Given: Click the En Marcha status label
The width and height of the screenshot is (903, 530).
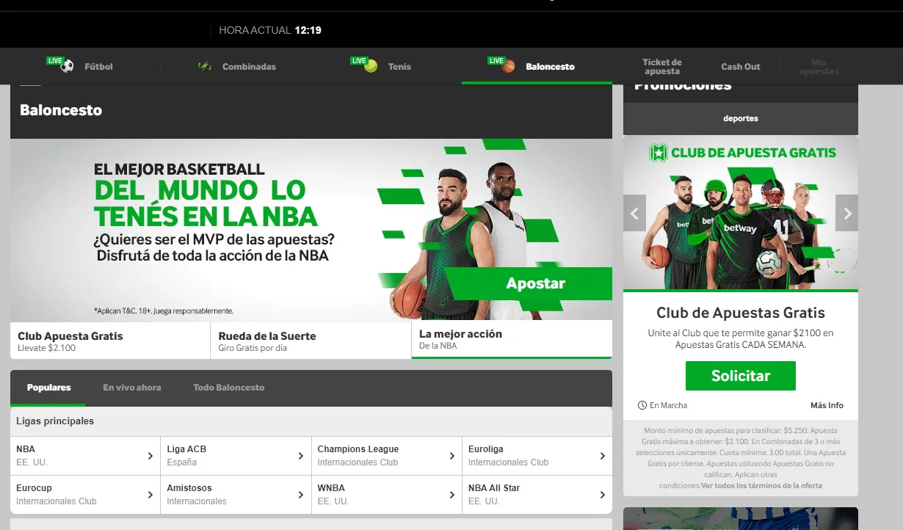Looking at the screenshot, I should [x=668, y=405].
